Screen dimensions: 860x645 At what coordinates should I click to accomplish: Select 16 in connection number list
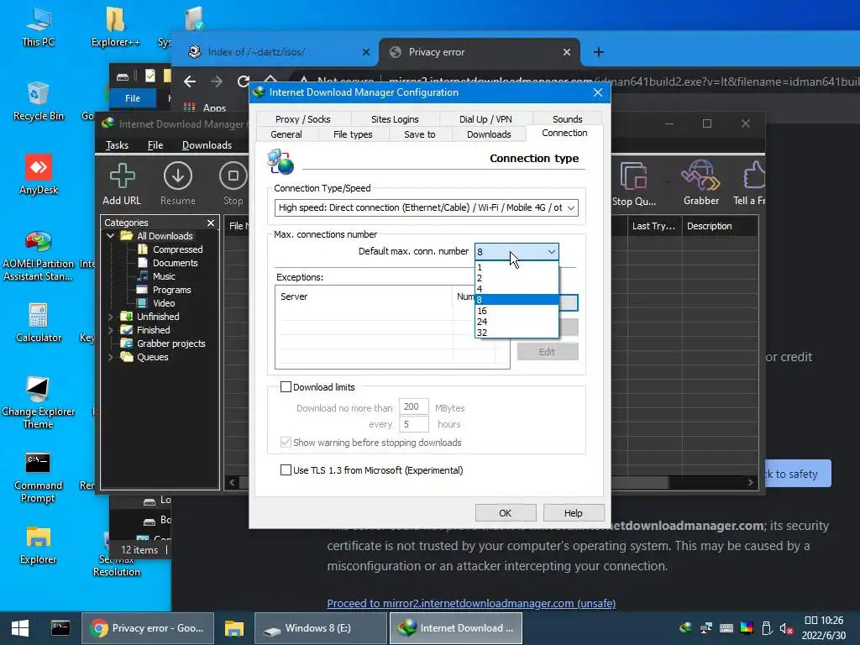(x=517, y=311)
